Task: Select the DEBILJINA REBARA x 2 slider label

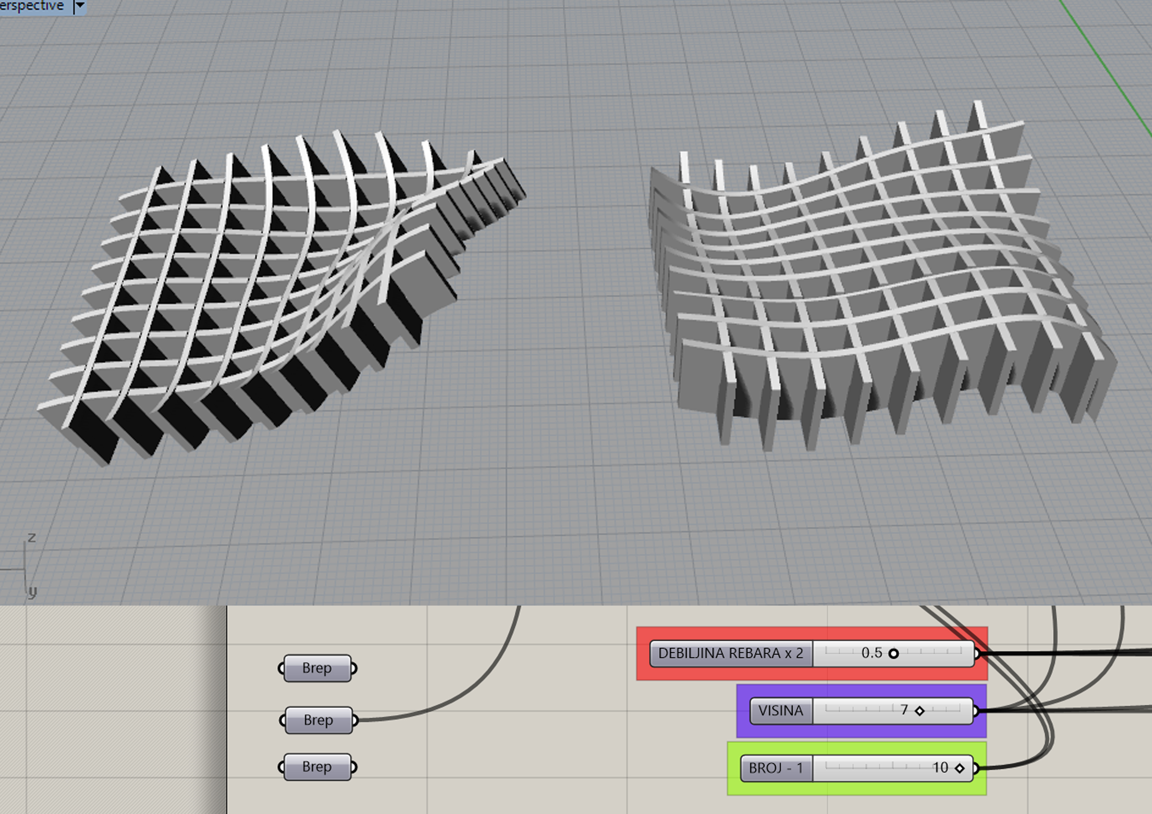Action: click(x=731, y=653)
